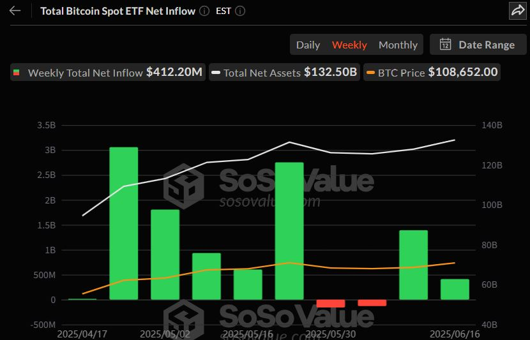Click the first red negative inflow bar
This screenshot has height=340, width=530.
pos(331,303)
